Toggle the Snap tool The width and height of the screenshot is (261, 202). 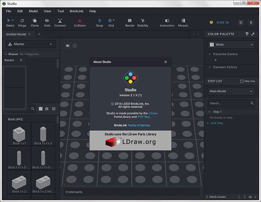coord(100,23)
